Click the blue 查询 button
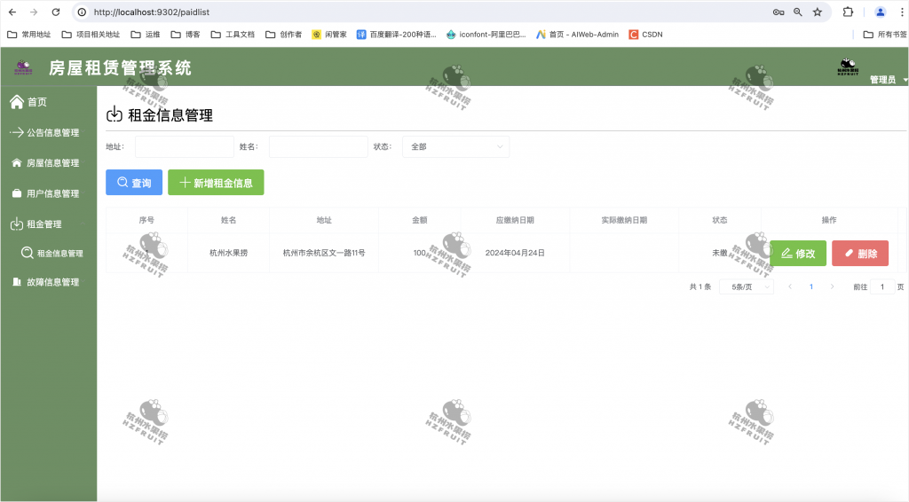 (134, 183)
